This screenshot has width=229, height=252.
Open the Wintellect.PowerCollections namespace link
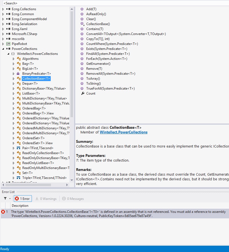[123, 132]
